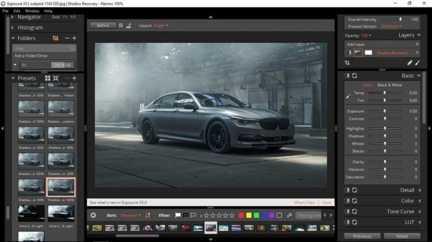Open the Layout Single dropdown
432x242 pixels.
pyautogui.click(x=160, y=26)
